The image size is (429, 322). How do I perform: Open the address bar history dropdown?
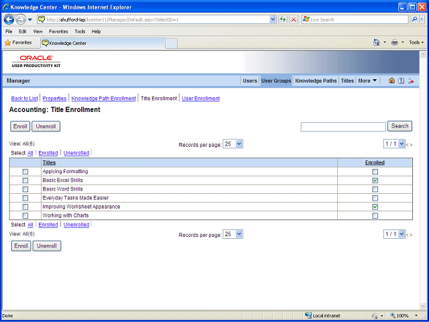[x=273, y=19]
